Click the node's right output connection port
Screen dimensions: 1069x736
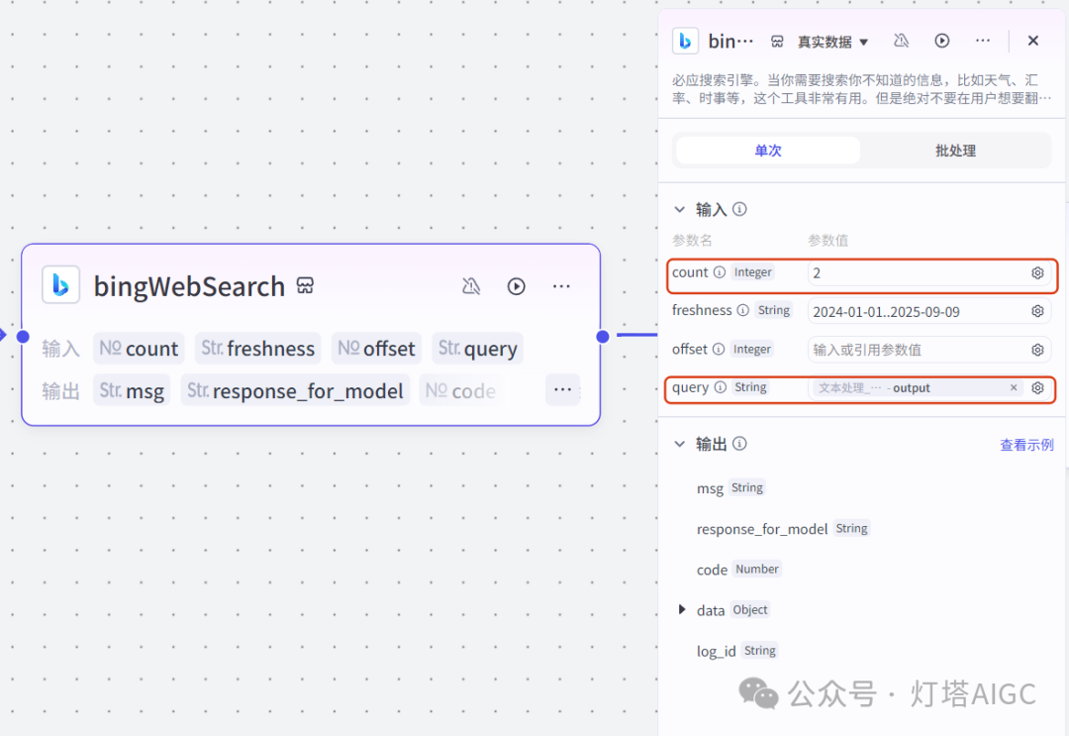[x=603, y=336]
